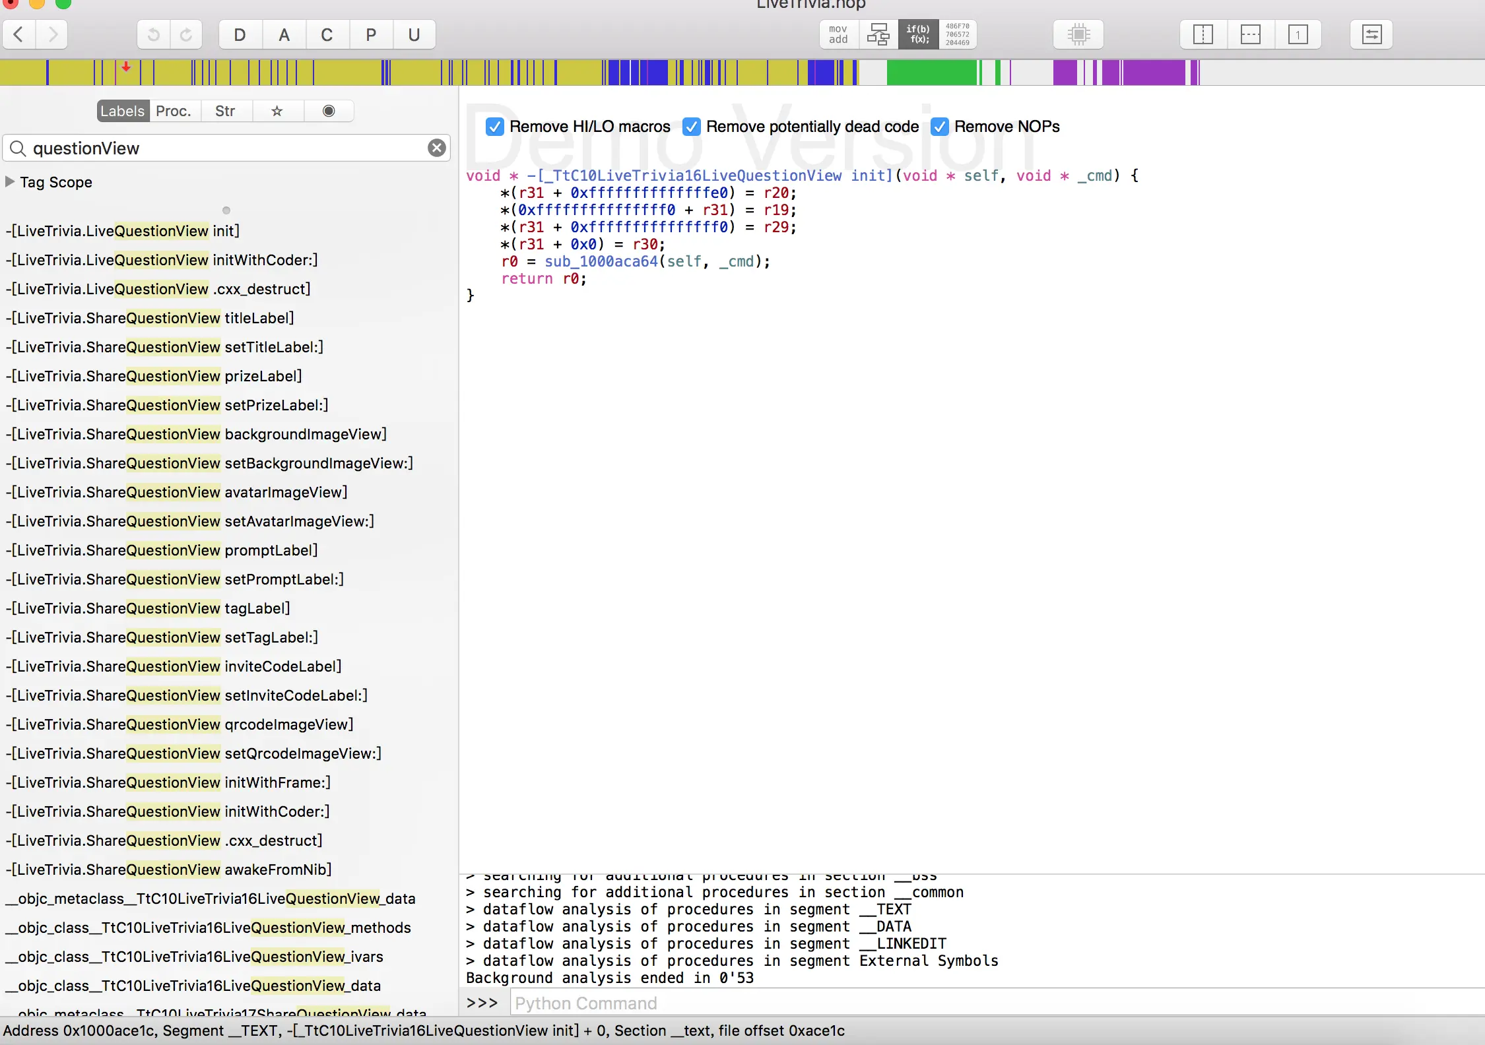Switch to the Str tab

pos(225,111)
